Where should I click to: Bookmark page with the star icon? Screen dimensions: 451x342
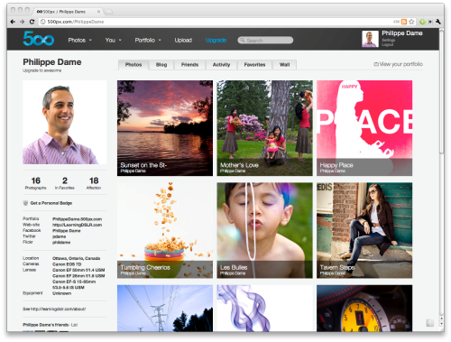tap(411, 22)
